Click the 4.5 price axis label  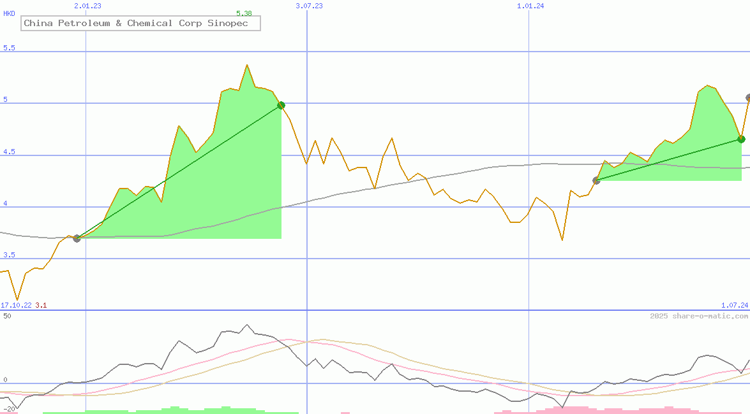coord(9,152)
